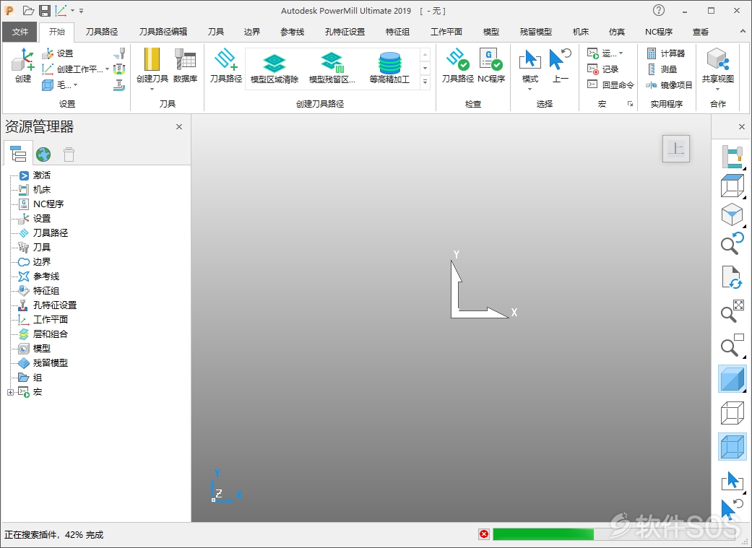
Task: Click the NC程序 verify icon
Action: pyautogui.click(x=491, y=65)
